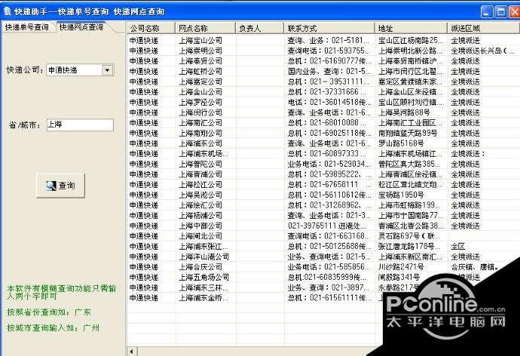
Task: Click delivery area 合庆镇、唐镇
Action: click(x=475, y=267)
